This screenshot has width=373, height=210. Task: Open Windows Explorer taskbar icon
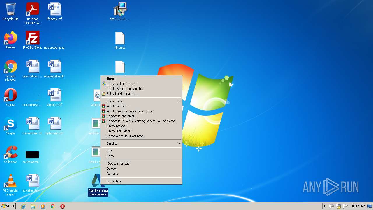tap(33, 206)
